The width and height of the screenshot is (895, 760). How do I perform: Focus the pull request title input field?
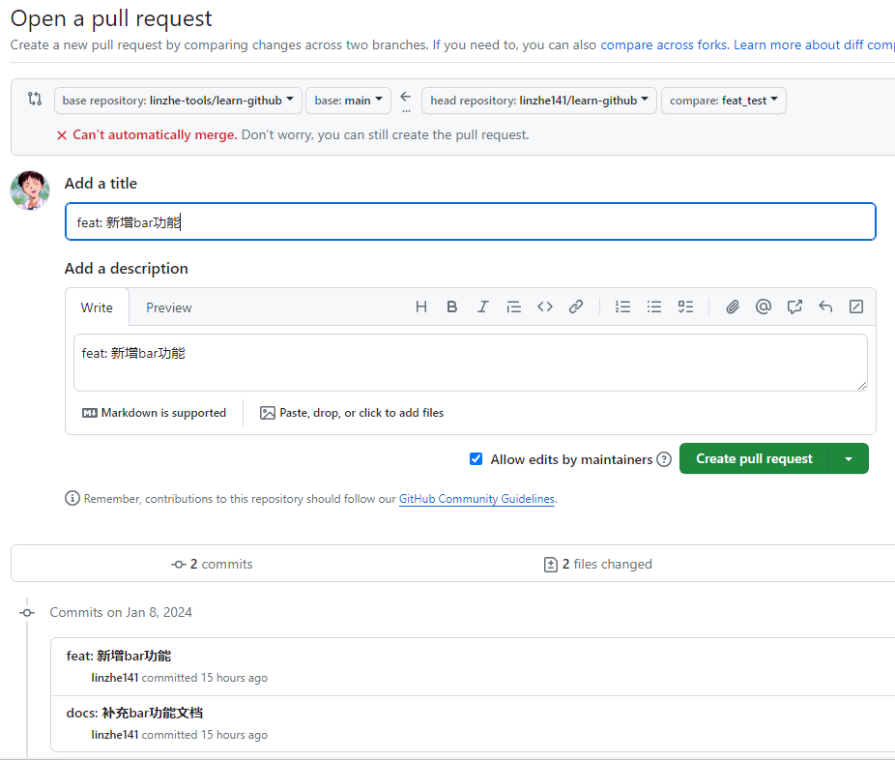[x=471, y=221]
